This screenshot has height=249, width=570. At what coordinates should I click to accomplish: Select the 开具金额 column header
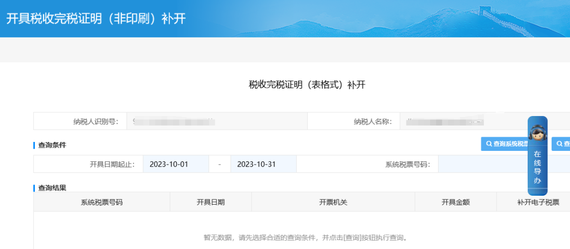(x=456, y=202)
